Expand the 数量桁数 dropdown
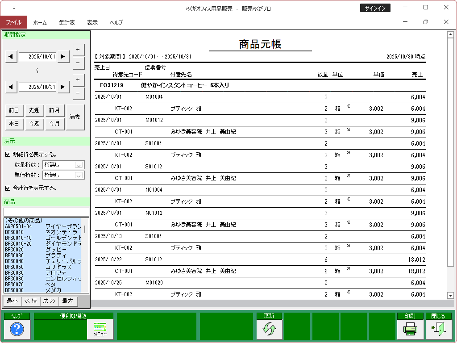 tap(79, 165)
